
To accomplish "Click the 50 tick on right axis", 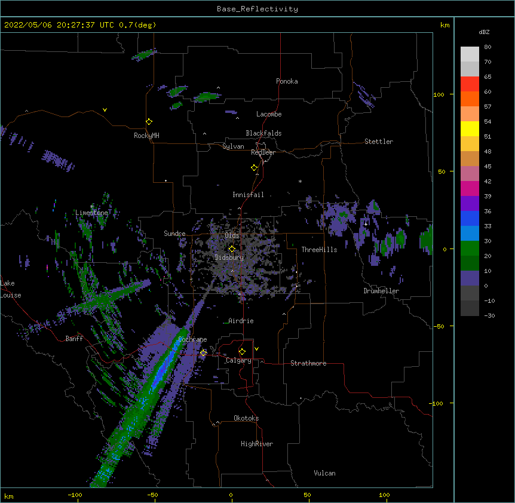I will pos(442,171).
